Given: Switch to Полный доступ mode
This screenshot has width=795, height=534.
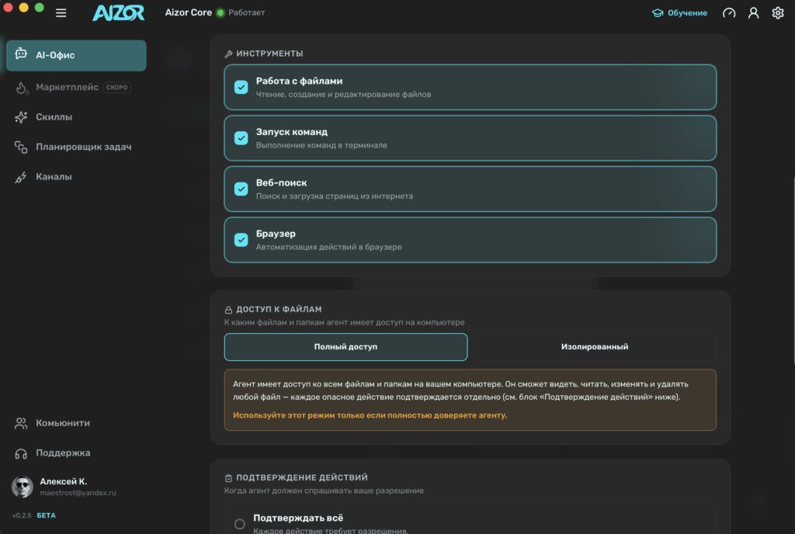Looking at the screenshot, I should [x=345, y=347].
